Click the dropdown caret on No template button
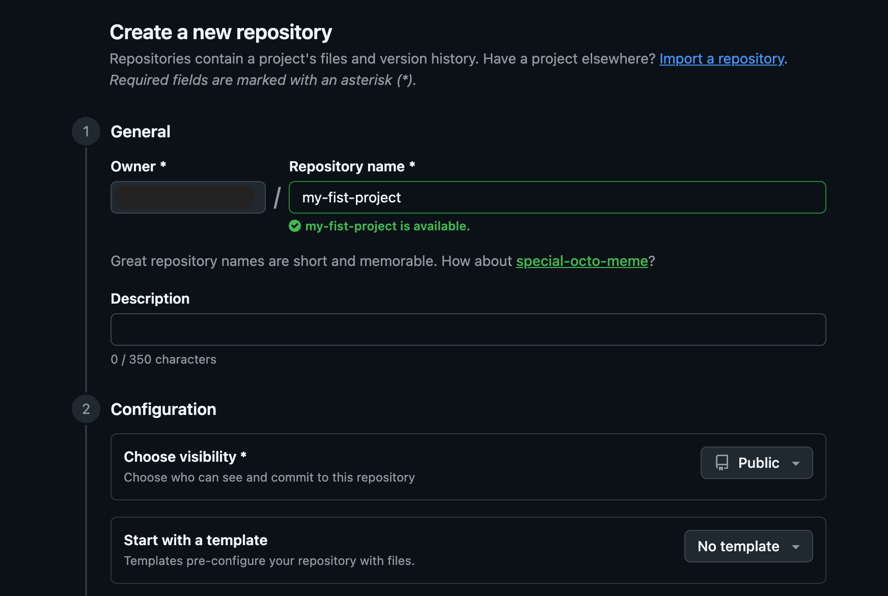 (796, 547)
